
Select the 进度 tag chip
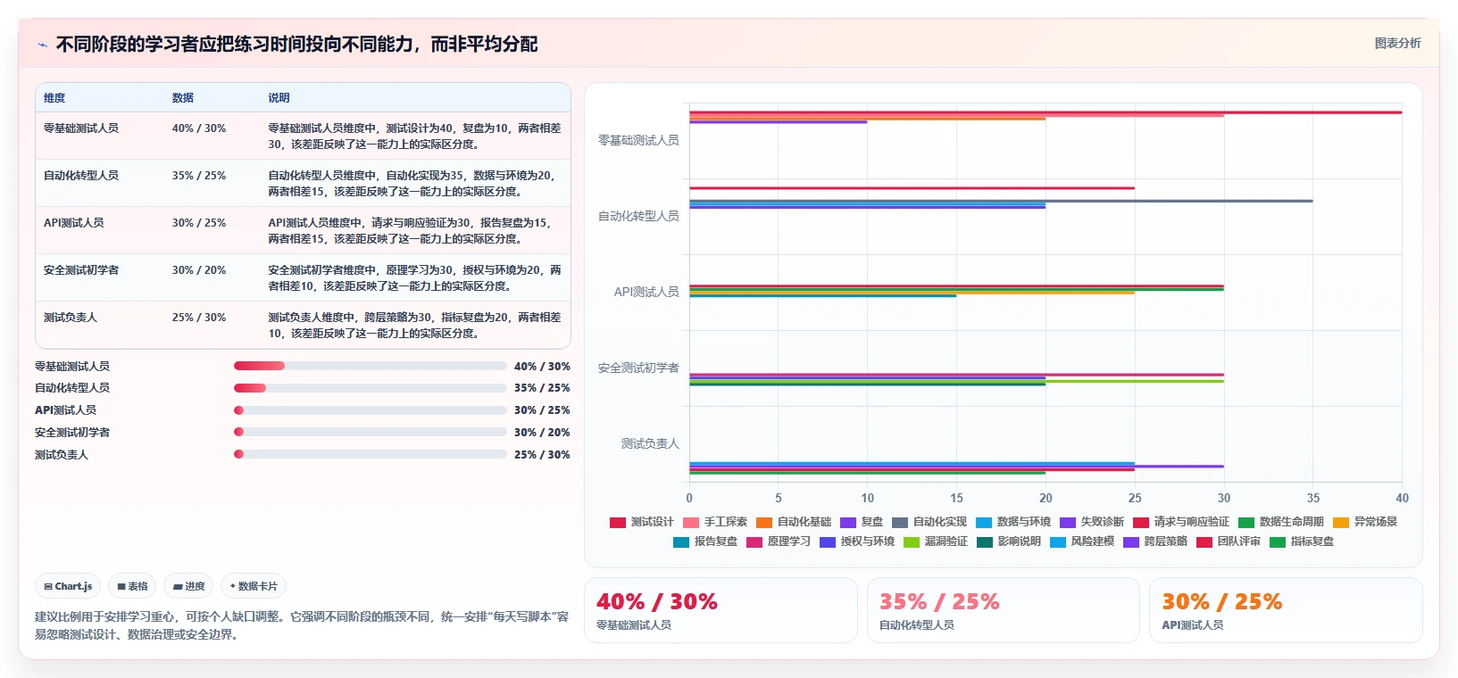[188, 586]
